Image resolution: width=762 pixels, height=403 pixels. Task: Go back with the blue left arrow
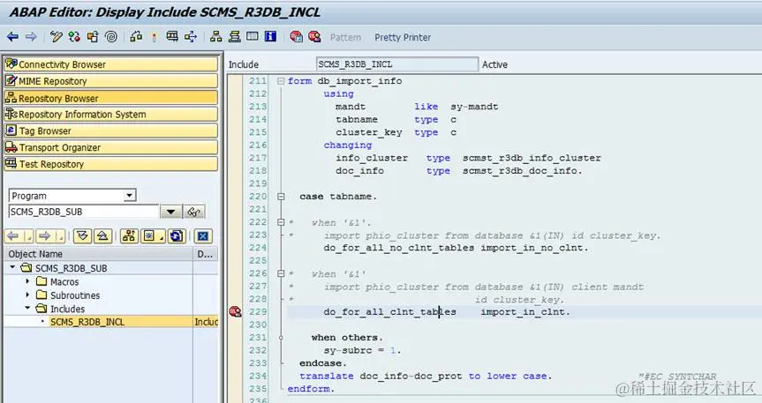(12, 37)
